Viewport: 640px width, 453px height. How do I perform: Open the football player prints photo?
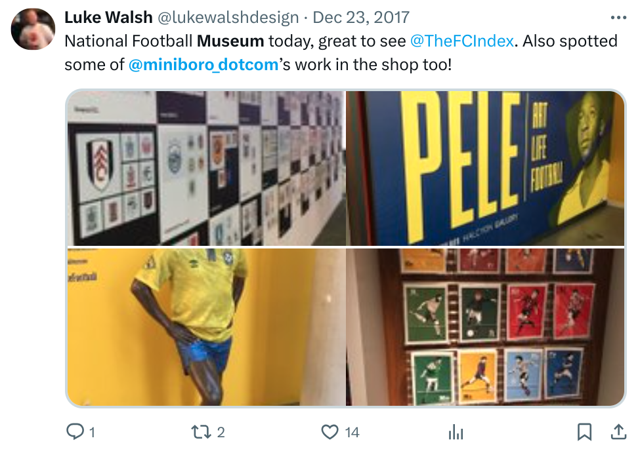point(485,327)
